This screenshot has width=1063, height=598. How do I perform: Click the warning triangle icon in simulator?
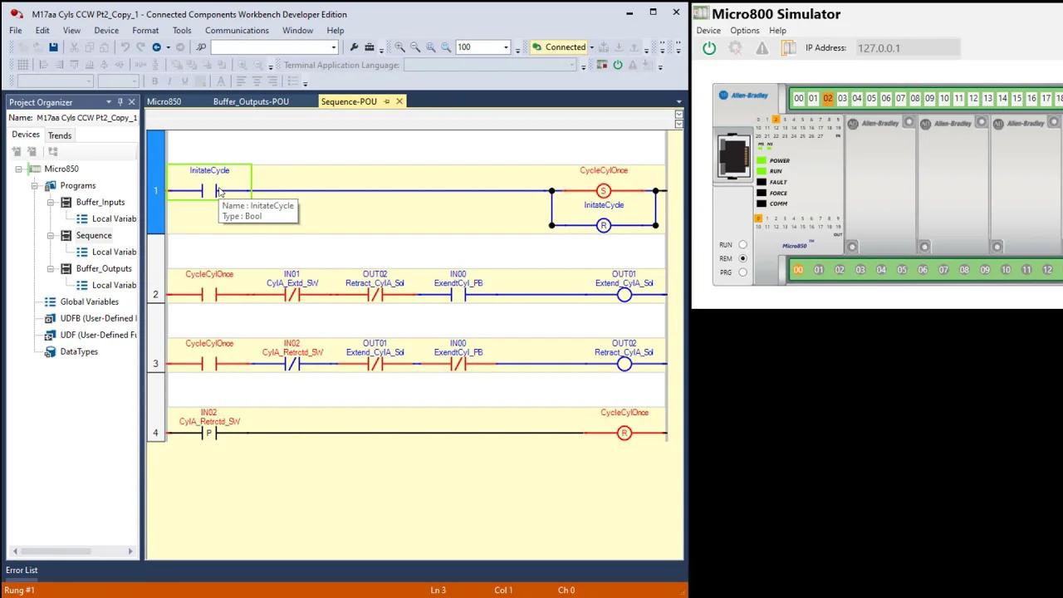tap(762, 48)
